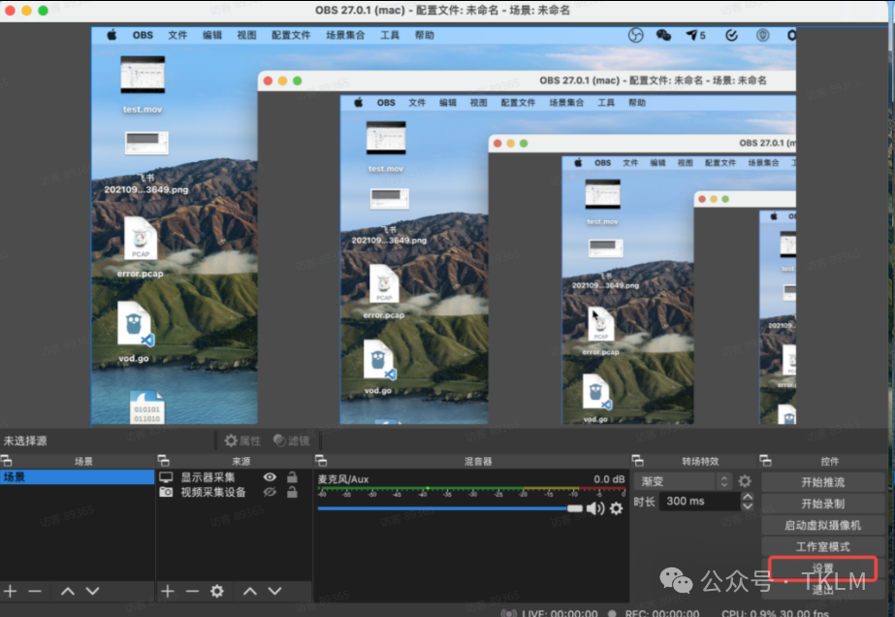The image size is (895, 617).
Task: Click the 开始推流 button
Action: pyautogui.click(x=822, y=482)
